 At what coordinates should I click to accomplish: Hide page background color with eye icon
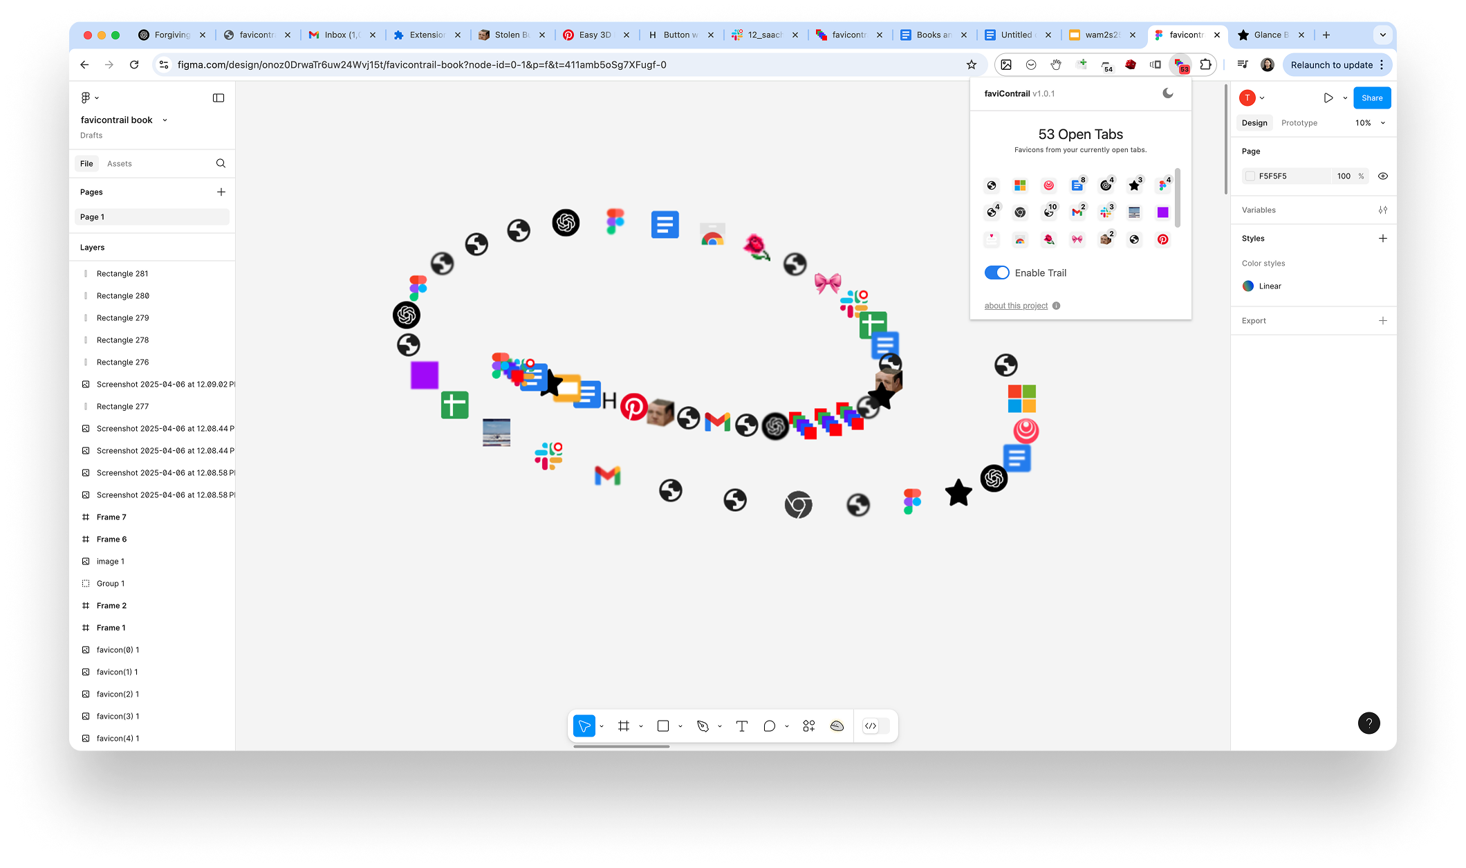[x=1382, y=176]
